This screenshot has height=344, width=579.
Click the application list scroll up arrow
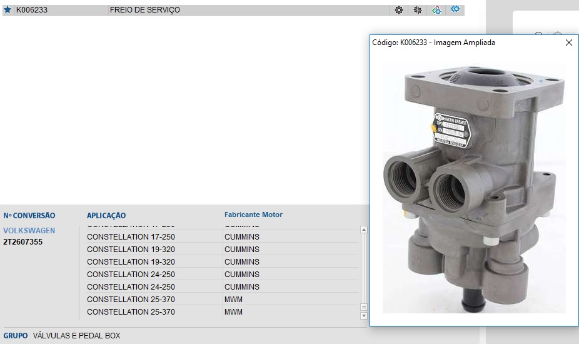(364, 230)
